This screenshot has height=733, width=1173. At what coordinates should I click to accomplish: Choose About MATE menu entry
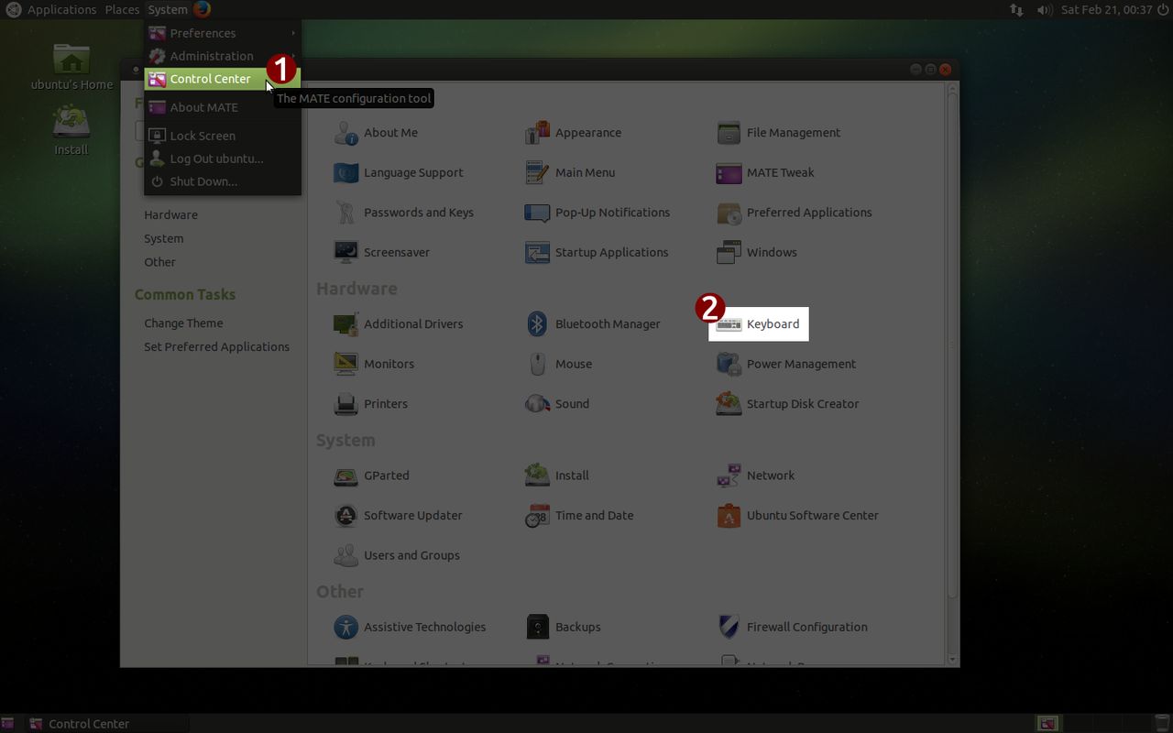(x=223, y=107)
